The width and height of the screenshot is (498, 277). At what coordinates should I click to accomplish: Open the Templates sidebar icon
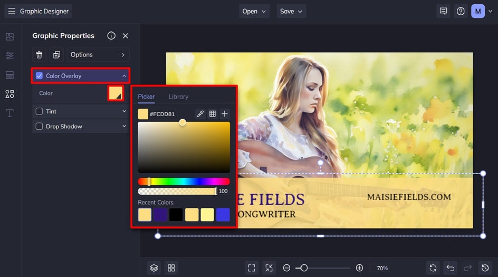tap(10, 75)
